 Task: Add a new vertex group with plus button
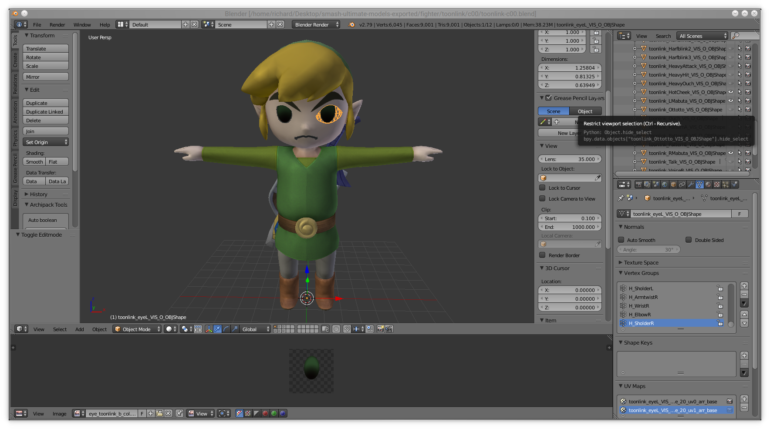[x=744, y=286]
